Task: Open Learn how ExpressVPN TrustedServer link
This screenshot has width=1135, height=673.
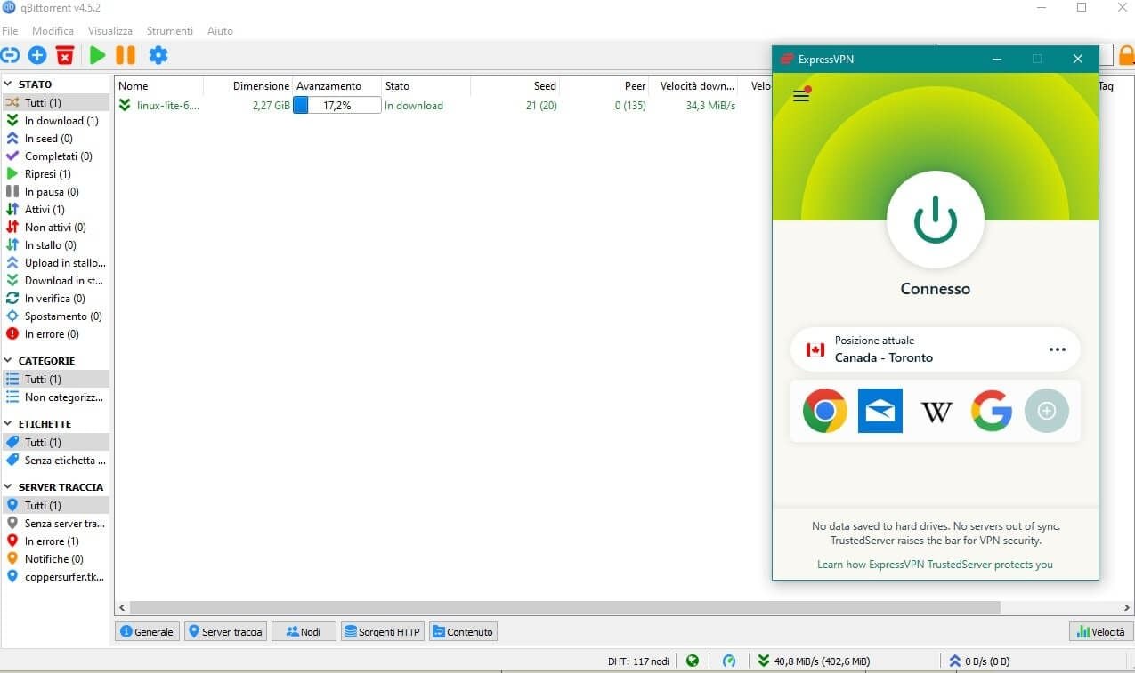Action: click(935, 565)
